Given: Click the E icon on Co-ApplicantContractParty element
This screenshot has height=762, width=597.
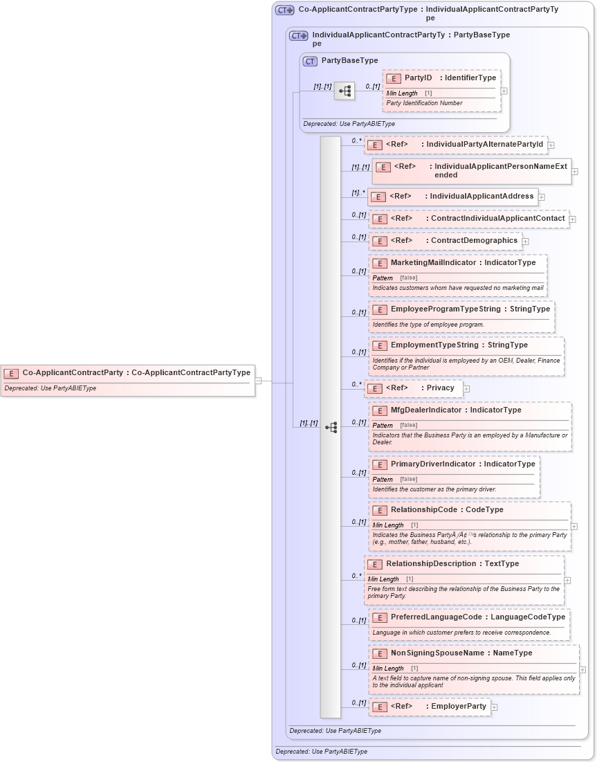Looking at the screenshot, I should pos(10,372).
